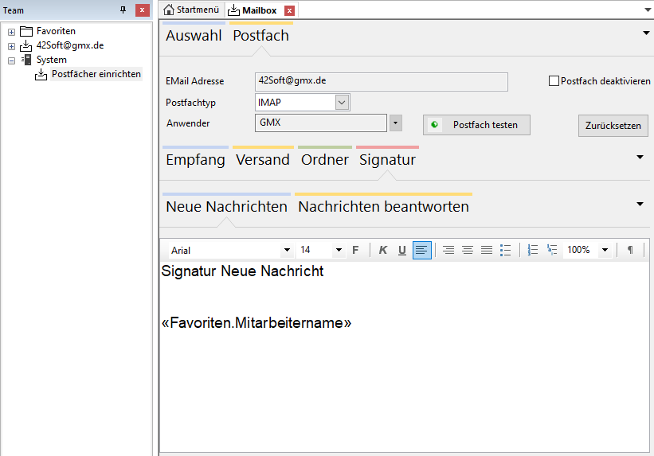Screen dimensions: 654x456
Task: Open the Empfang tab
Action: click(196, 160)
